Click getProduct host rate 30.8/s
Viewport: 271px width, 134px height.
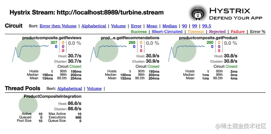tap(231, 56)
